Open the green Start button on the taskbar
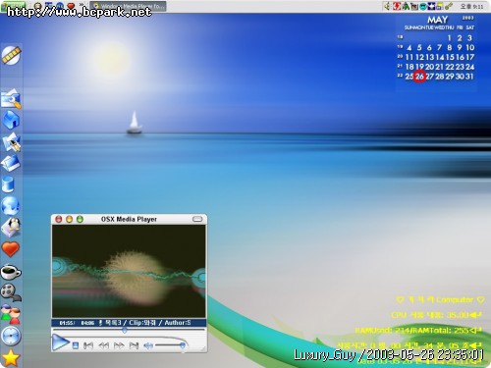This screenshot has width=491, height=368. click(x=13, y=6)
